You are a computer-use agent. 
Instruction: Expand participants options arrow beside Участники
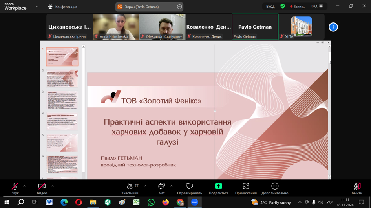pos(145,186)
